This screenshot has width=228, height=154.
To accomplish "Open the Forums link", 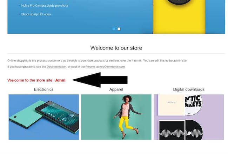I will point(90,67).
